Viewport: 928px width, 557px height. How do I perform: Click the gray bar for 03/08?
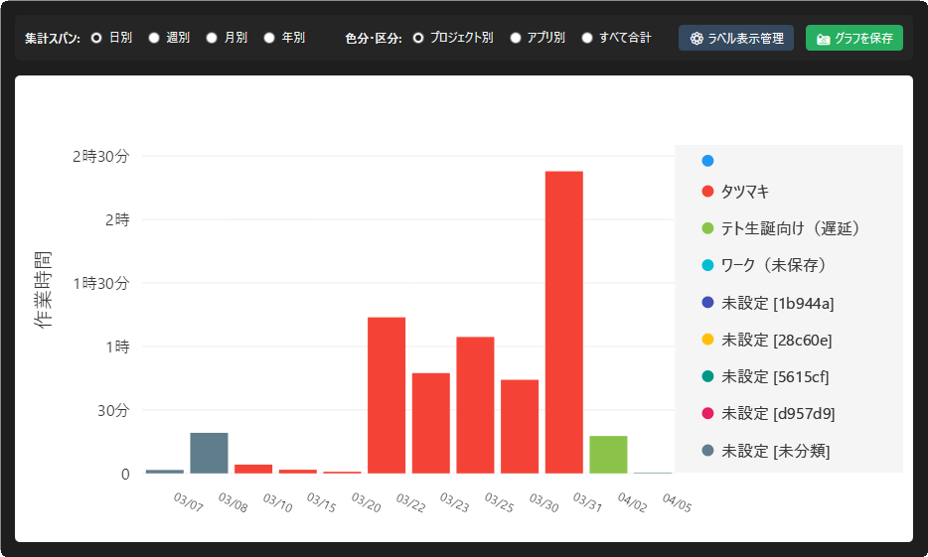209,453
